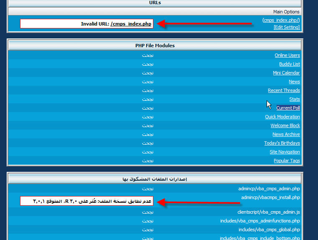Open the Popular Tags module link
Image resolution: width=318 pixels, height=240 pixels.
click(287, 161)
